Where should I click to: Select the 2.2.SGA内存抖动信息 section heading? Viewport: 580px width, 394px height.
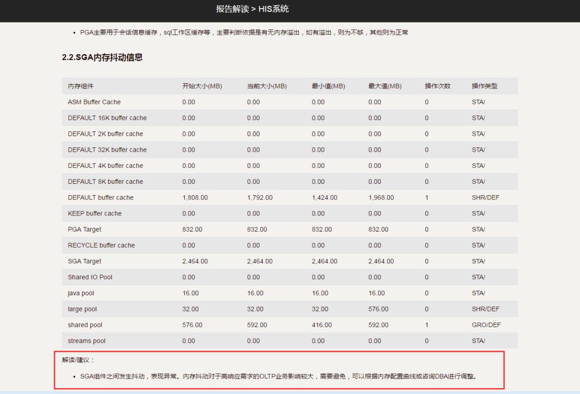click(x=102, y=57)
